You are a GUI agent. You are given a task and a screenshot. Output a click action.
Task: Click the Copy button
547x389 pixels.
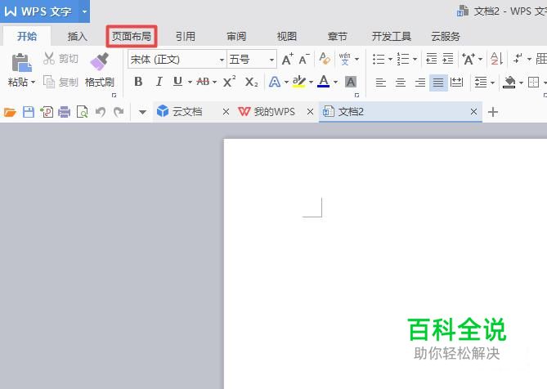[61, 82]
